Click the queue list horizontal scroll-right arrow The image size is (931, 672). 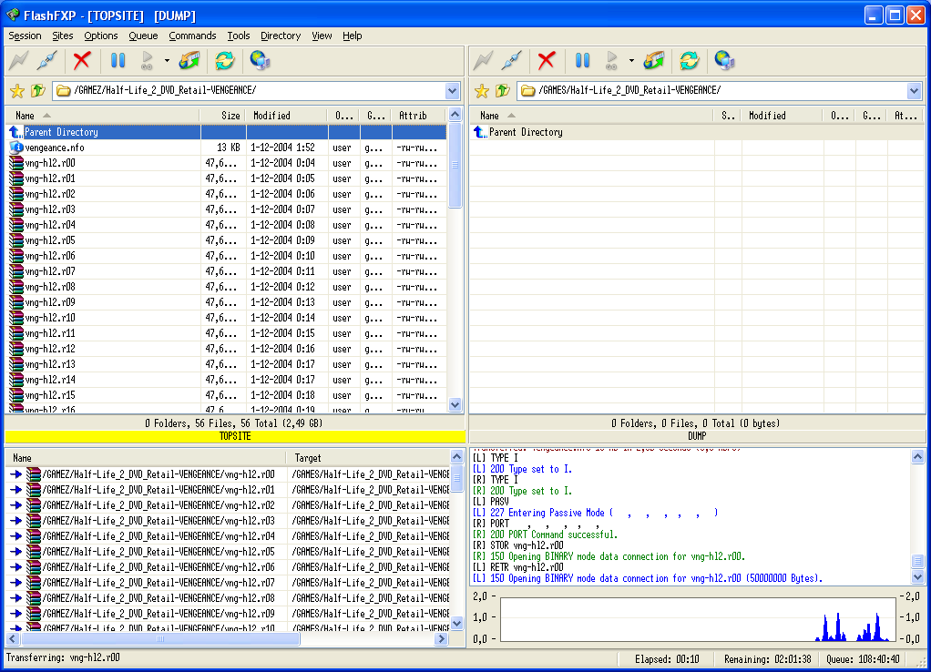(x=441, y=638)
